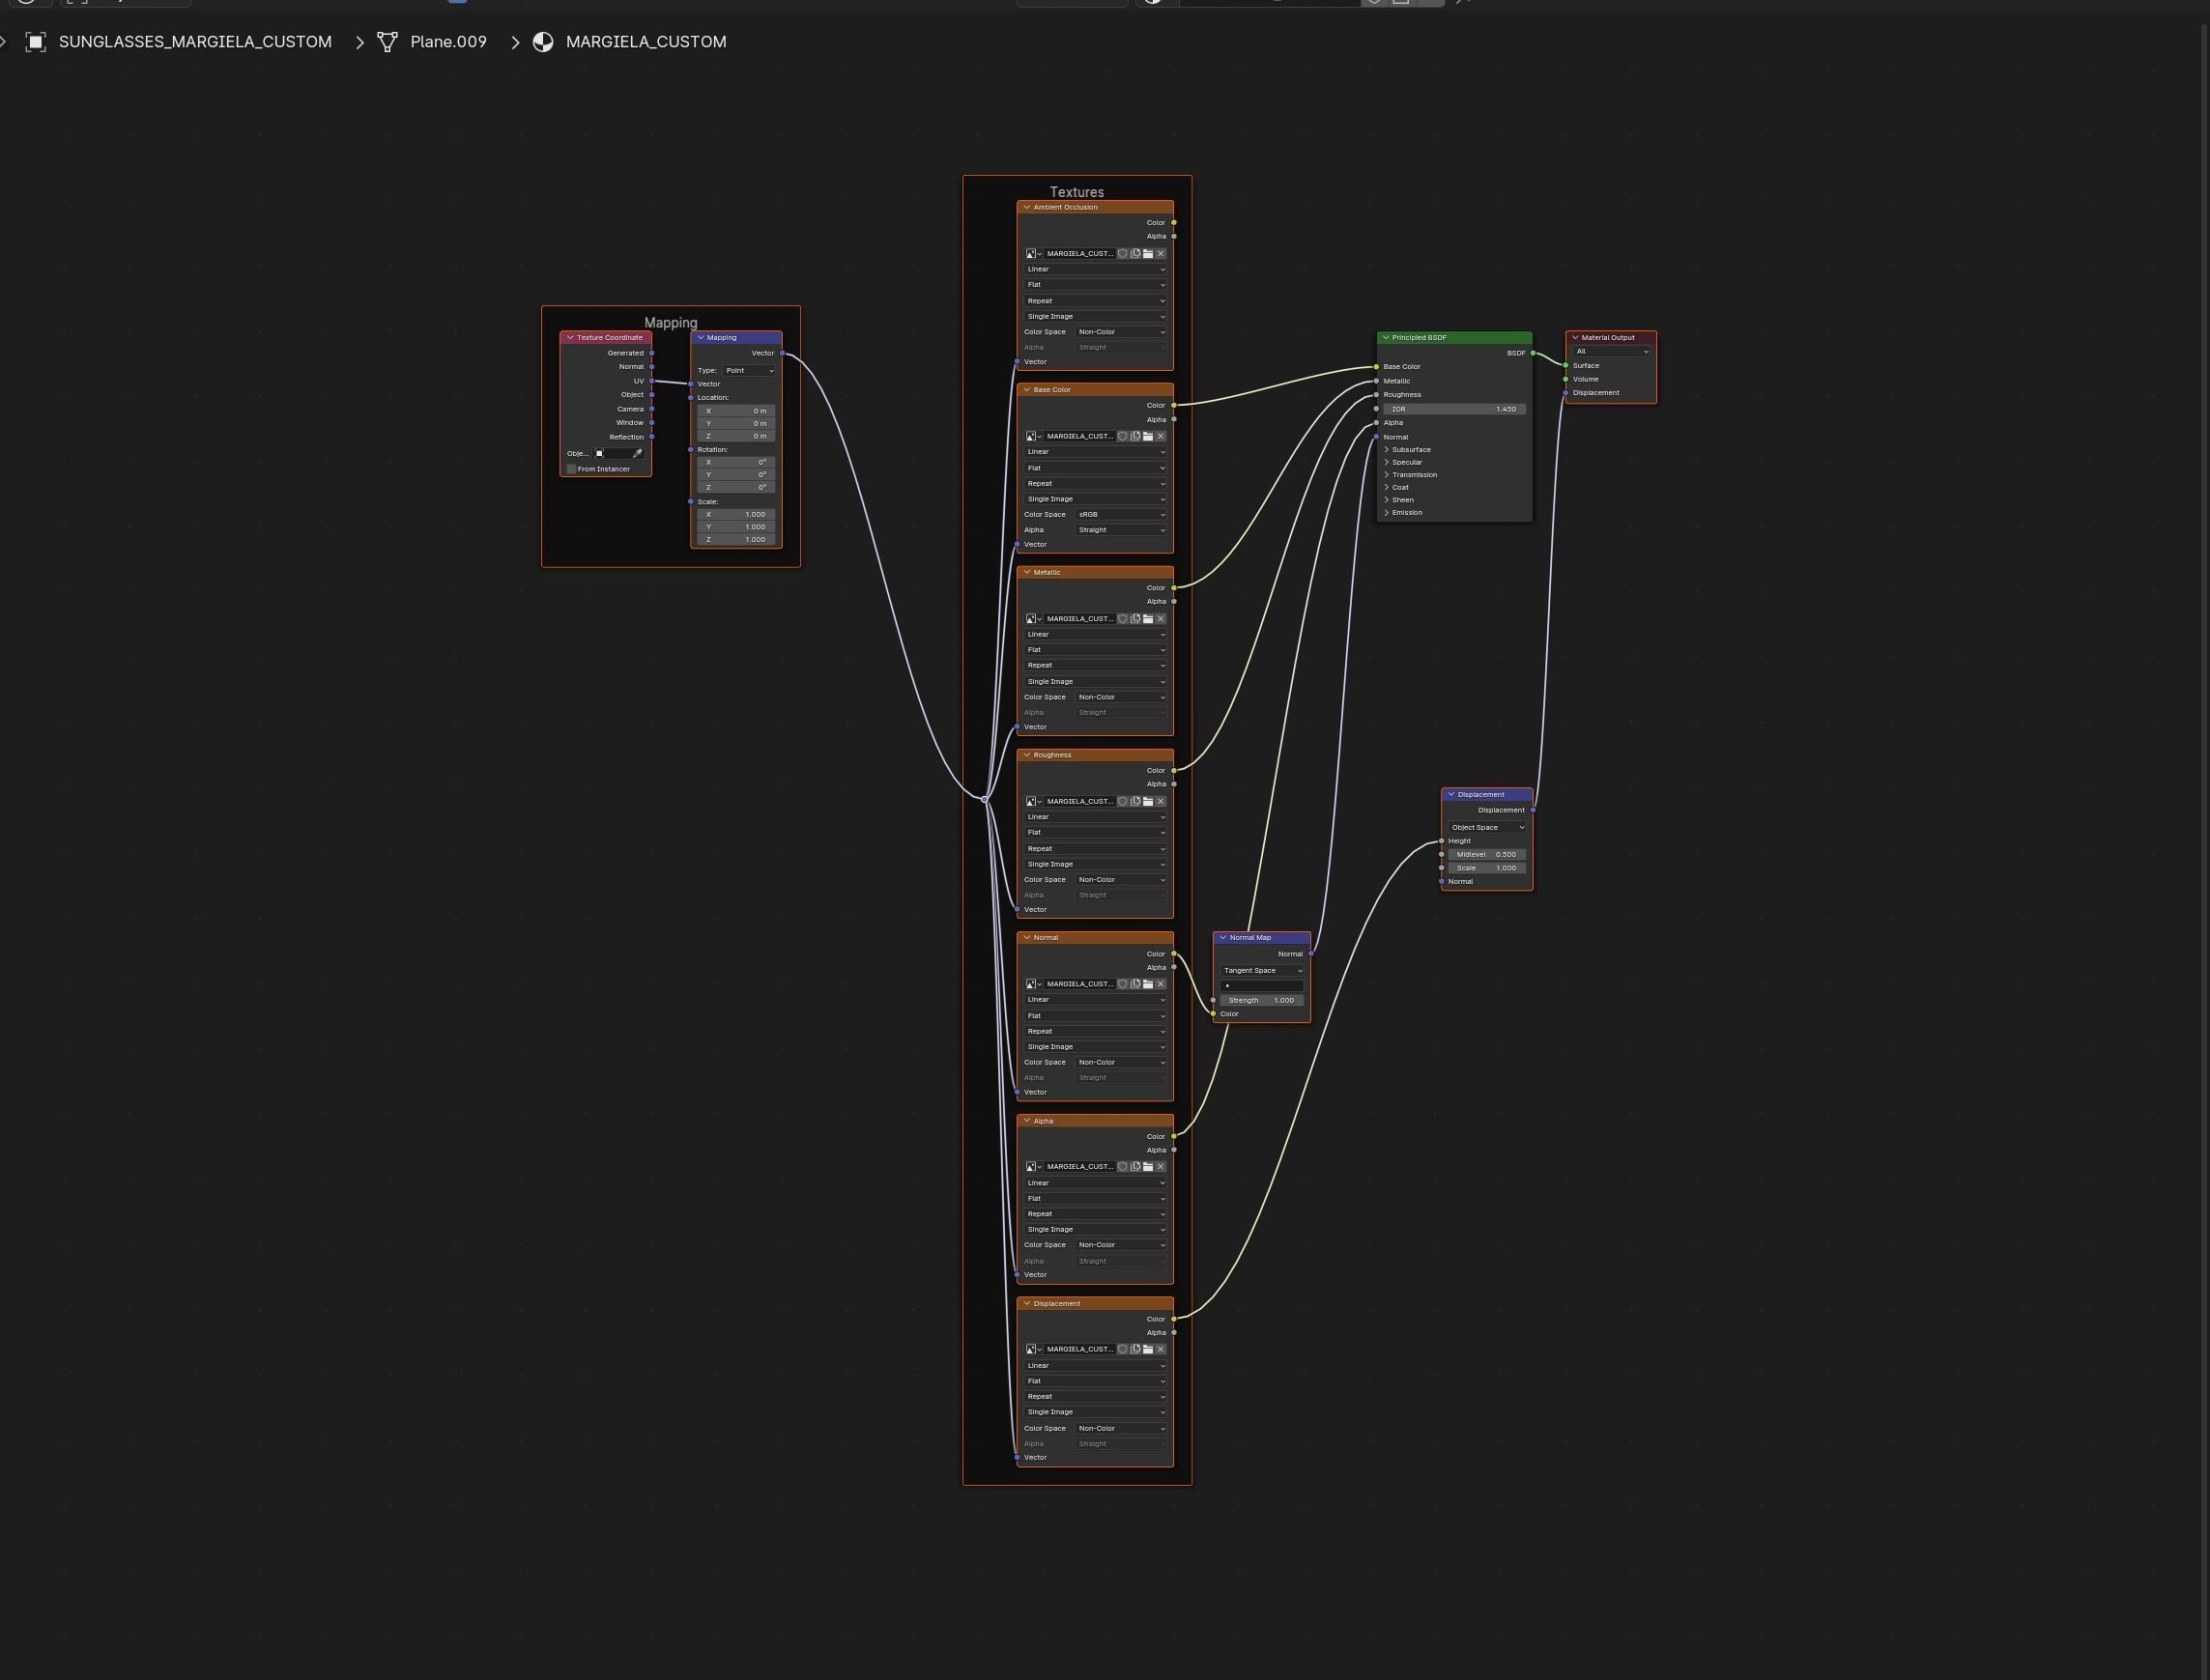Expand Emission panel in Principled BSDF
Viewport: 2210px width, 1680px height.
pyautogui.click(x=1387, y=513)
